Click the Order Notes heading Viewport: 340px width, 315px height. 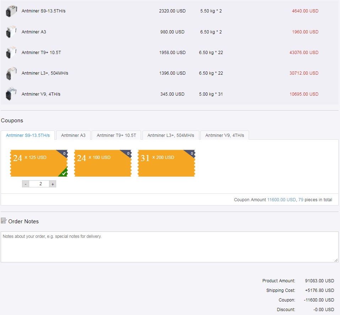point(23,221)
